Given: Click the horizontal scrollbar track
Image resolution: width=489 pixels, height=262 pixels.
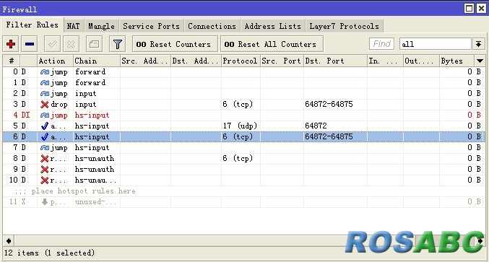Looking at the screenshot, I should [245, 241].
